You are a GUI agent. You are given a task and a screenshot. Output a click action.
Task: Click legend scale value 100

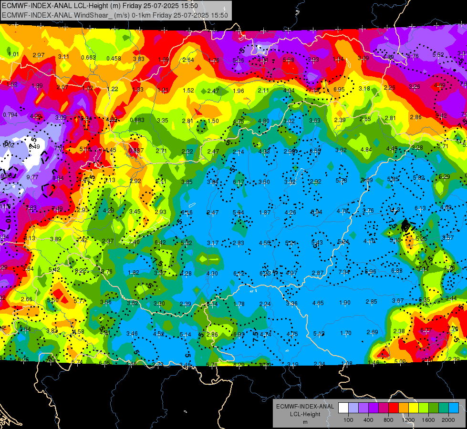348,420
